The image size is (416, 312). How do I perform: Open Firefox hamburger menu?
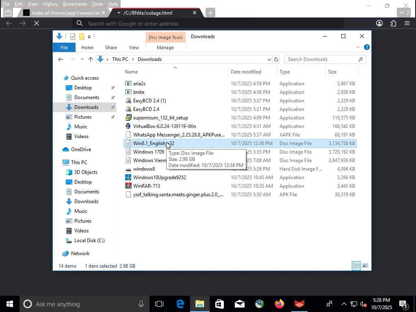407,23
